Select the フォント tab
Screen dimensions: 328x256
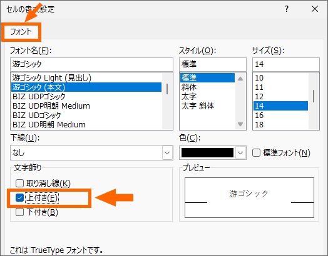tap(21, 32)
